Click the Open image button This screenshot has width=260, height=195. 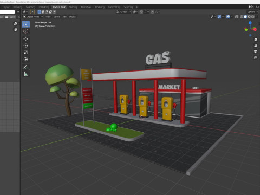[10, 17]
